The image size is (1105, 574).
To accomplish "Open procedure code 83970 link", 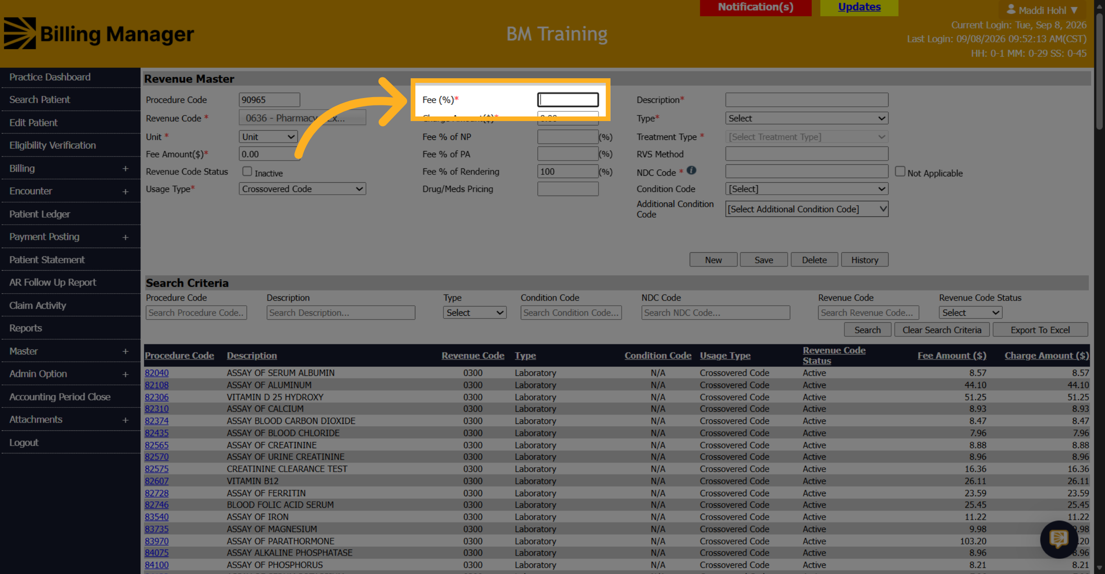I will click(157, 541).
